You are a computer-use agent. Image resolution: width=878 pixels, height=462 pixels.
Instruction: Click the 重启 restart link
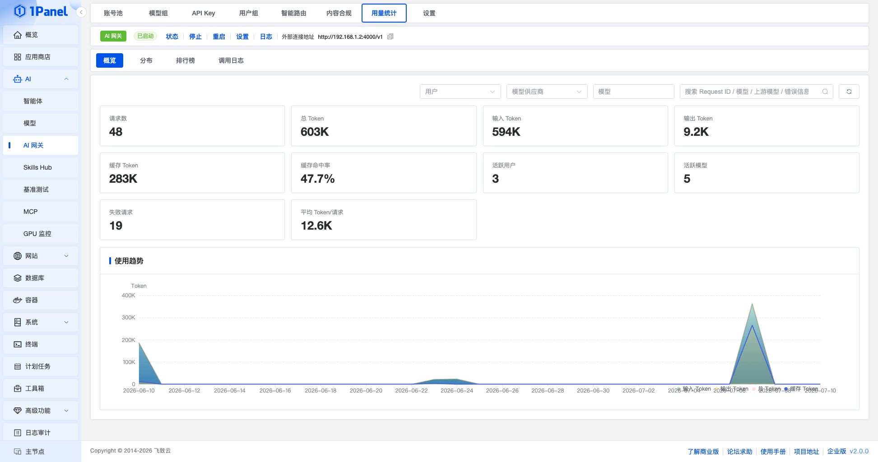(219, 37)
